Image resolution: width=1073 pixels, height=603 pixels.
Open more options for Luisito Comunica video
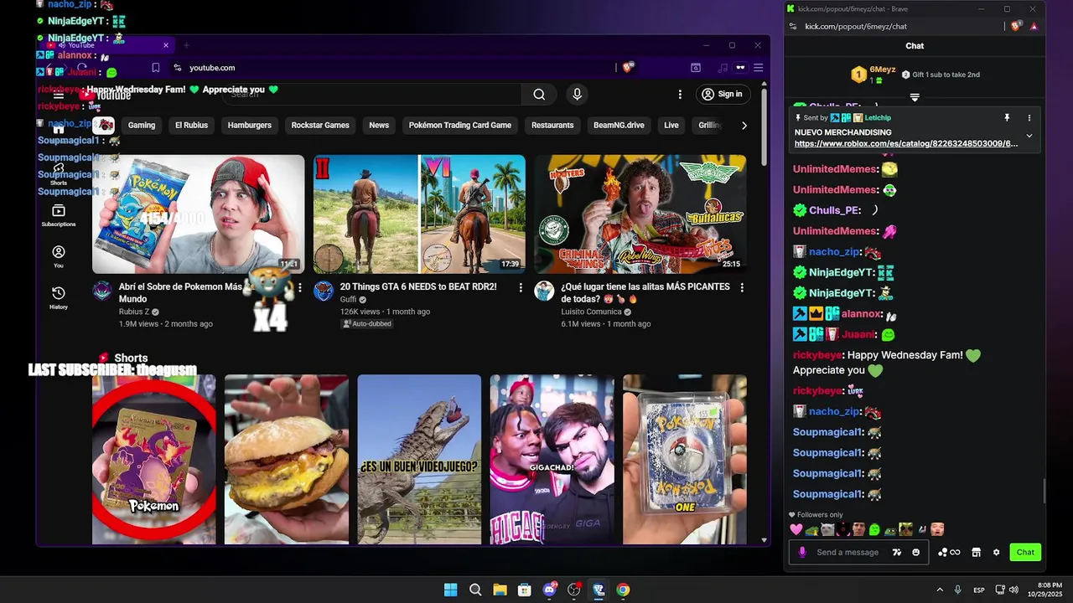741,287
